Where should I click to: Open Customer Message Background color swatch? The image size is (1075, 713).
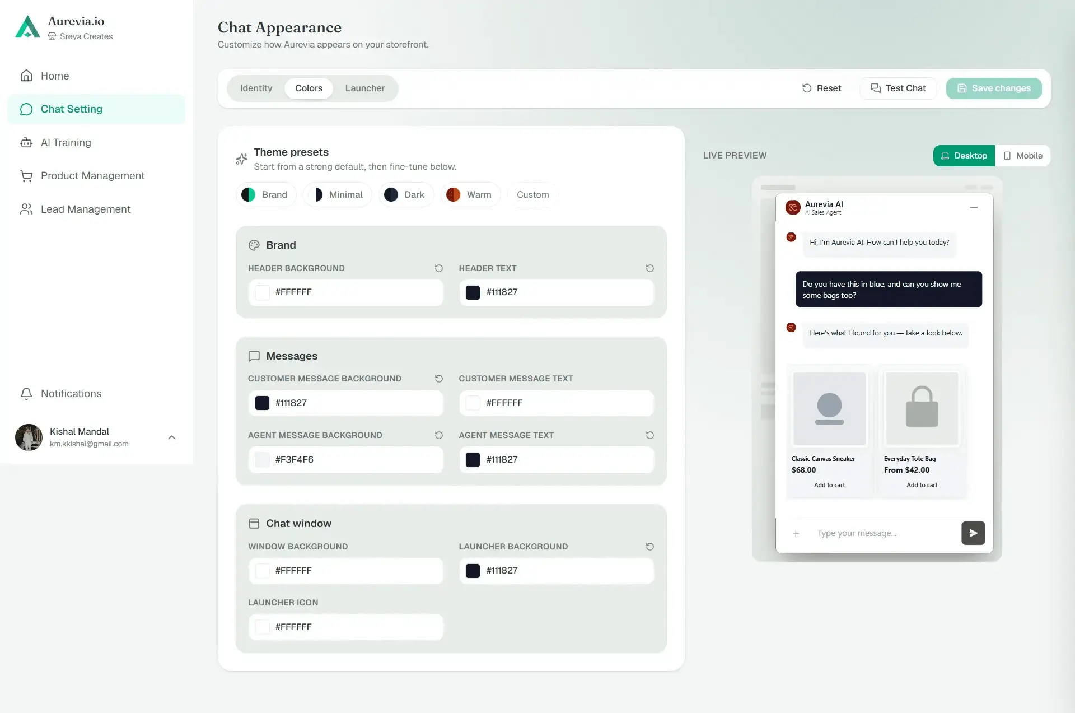(x=263, y=403)
